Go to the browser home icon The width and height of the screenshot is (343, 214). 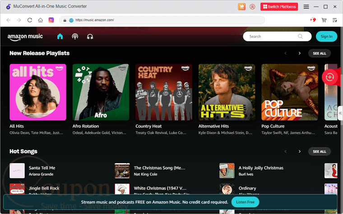[x=41, y=20]
